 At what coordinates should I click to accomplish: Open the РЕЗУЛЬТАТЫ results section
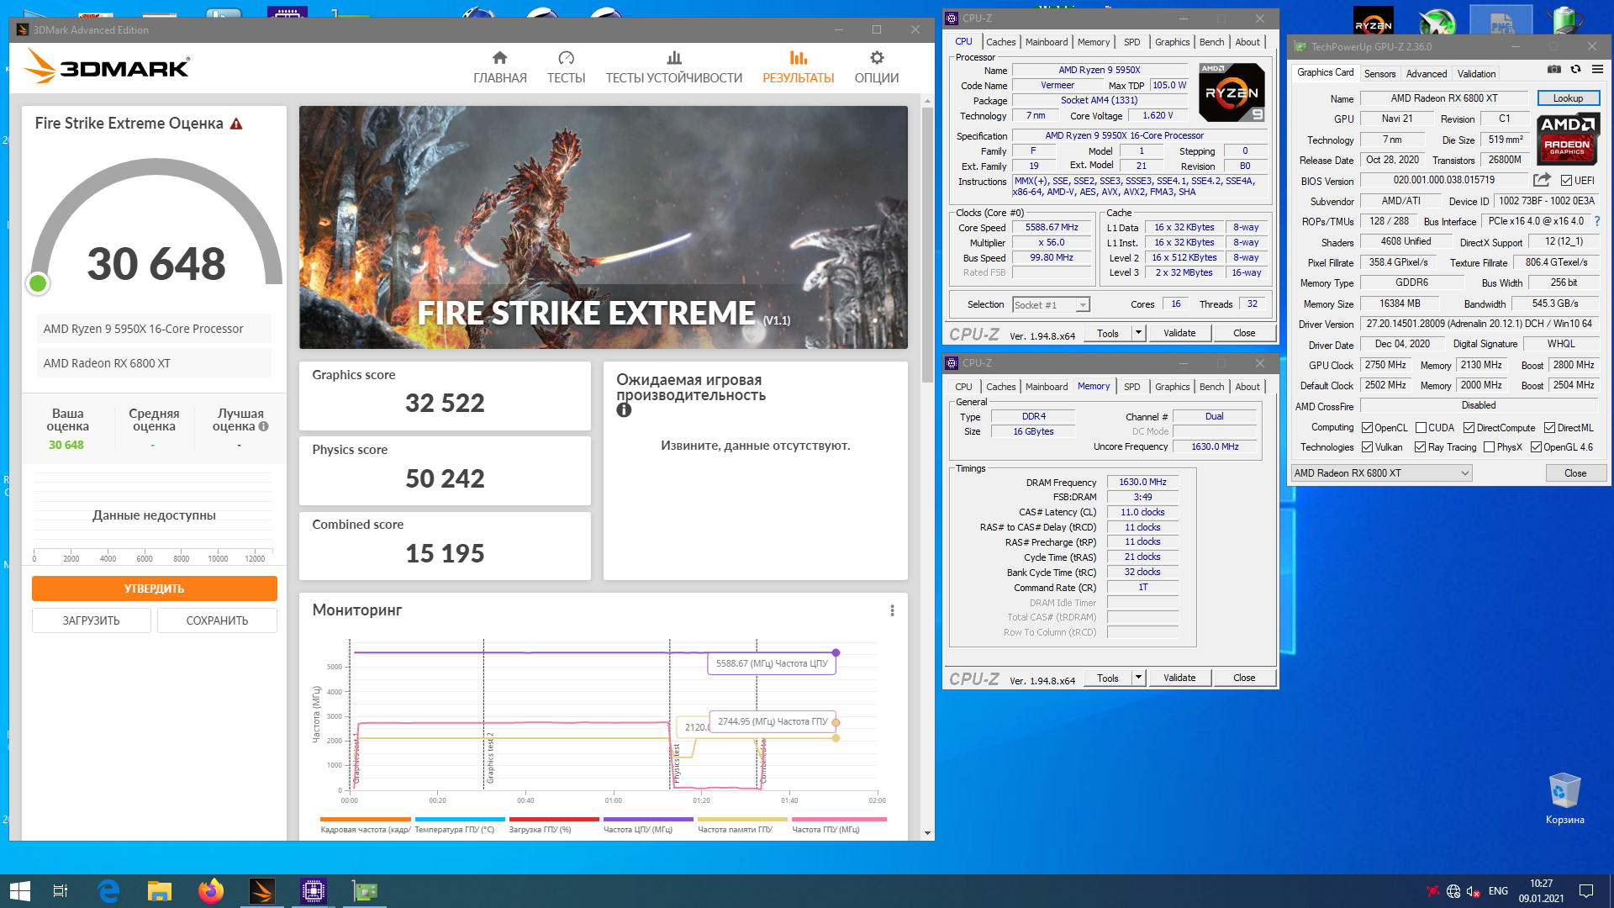pyautogui.click(x=798, y=67)
